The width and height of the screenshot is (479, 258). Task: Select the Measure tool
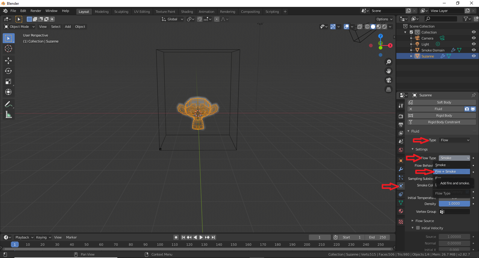tap(8, 115)
